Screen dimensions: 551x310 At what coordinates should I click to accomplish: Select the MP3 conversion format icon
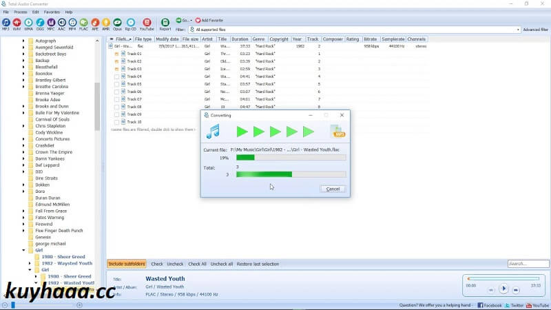click(x=6, y=24)
